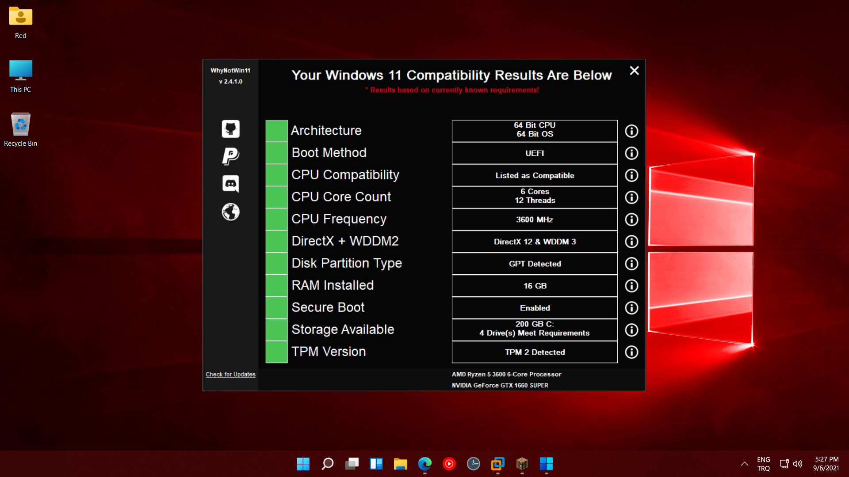Expand hidden system tray icons chevron
The image size is (849, 477).
point(745,464)
